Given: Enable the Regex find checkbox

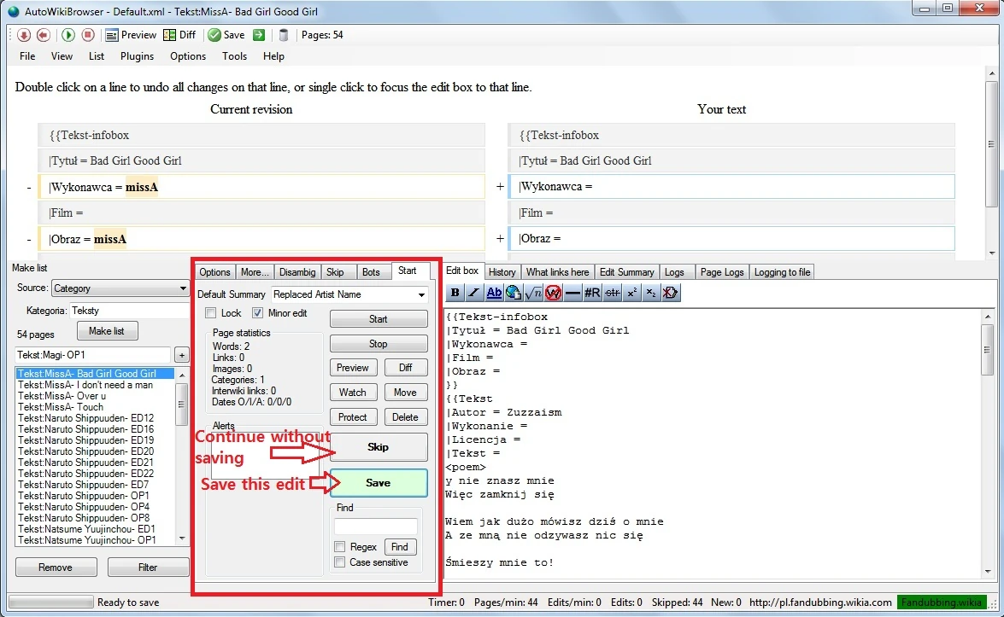Looking at the screenshot, I should point(340,547).
